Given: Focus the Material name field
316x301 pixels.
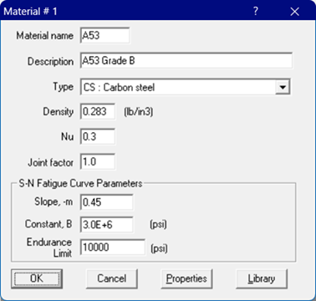Looking at the screenshot, I should pos(104,35).
